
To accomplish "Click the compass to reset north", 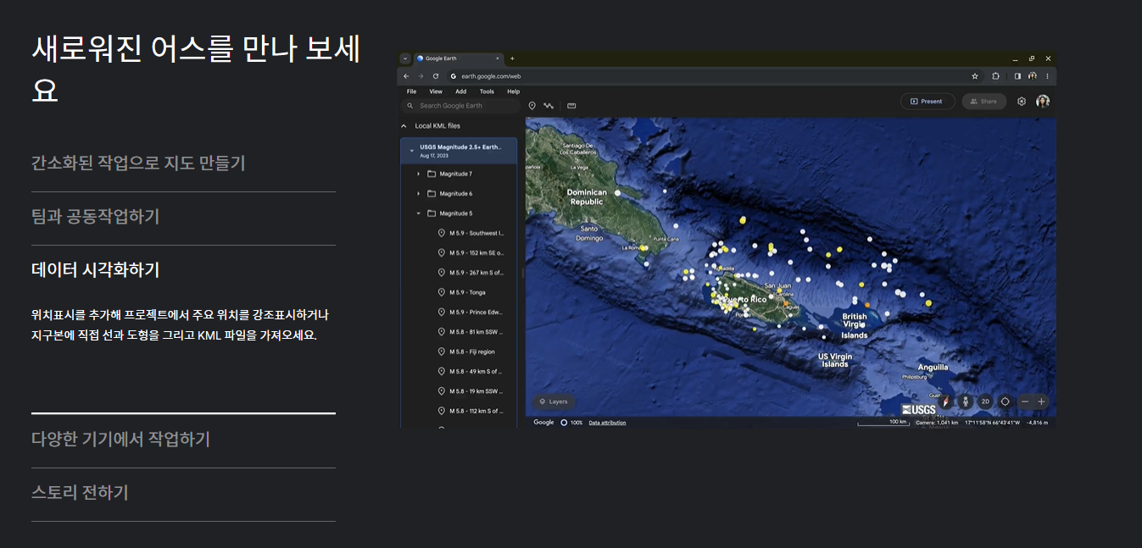I will (946, 401).
